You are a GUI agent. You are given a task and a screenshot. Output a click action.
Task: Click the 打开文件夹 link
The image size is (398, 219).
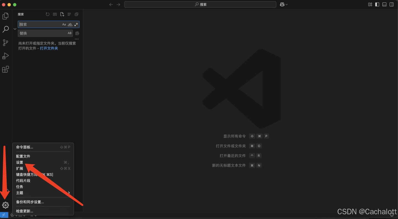click(49, 48)
